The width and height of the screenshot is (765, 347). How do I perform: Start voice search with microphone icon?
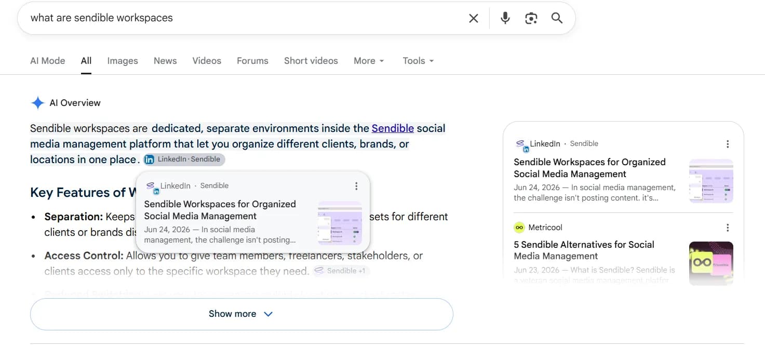pos(505,18)
